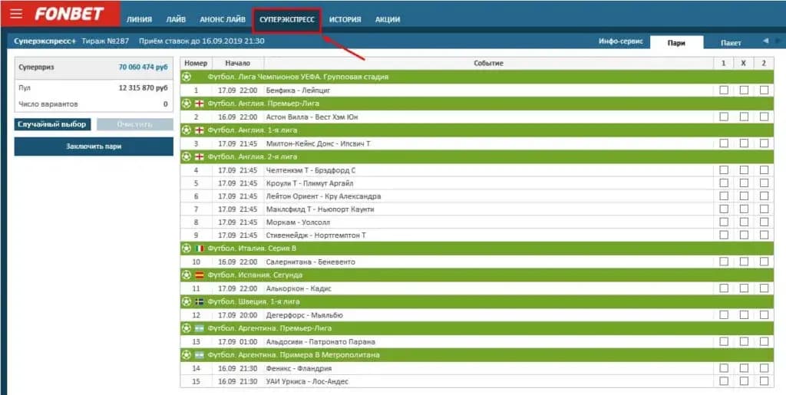786x395 pixels.
Task: Click the Начало column header
Action: (x=238, y=63)
